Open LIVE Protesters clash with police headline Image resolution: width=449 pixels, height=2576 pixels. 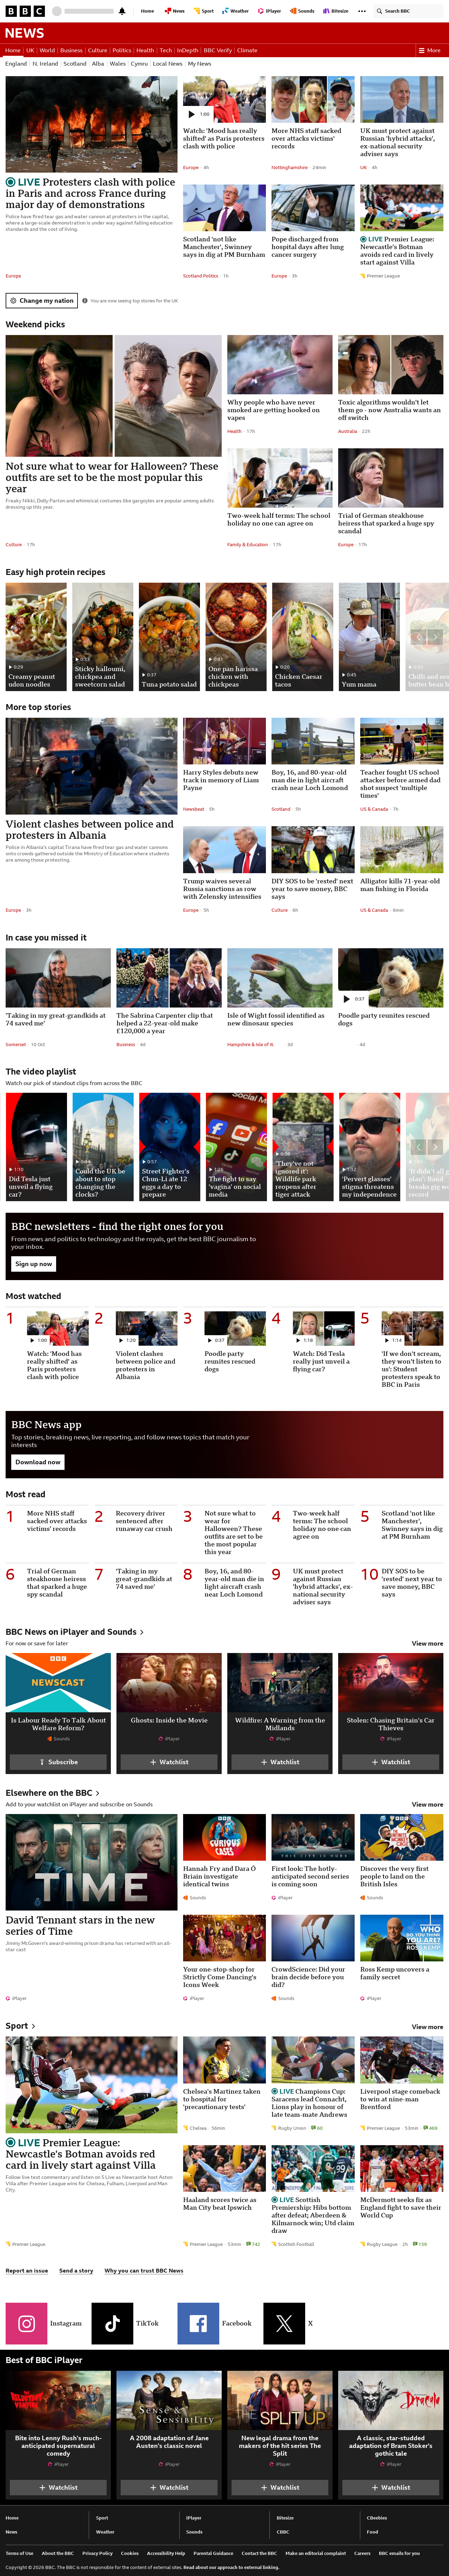(x=90, y=193)
